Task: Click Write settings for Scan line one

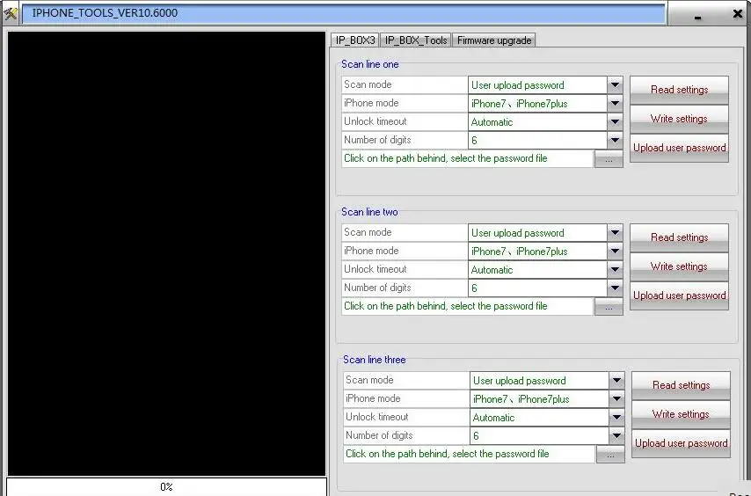Action: coord(679,119)
